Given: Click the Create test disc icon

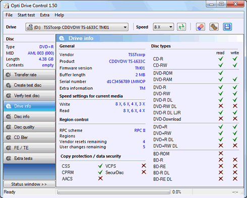Looking at the screenshot, I should point(9,85).
